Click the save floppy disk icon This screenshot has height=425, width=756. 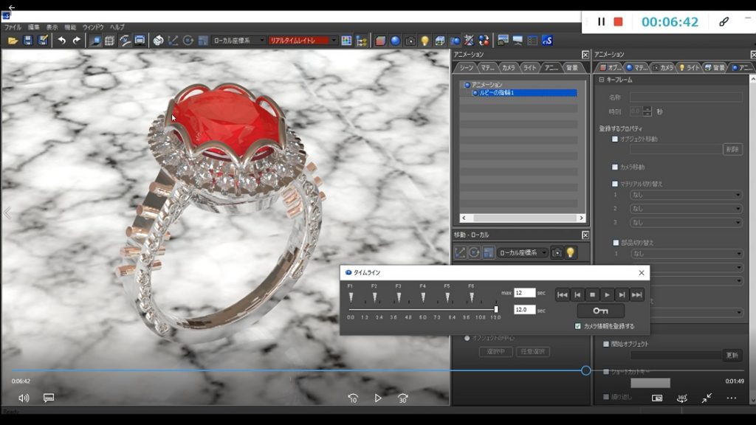coord(28,41)
